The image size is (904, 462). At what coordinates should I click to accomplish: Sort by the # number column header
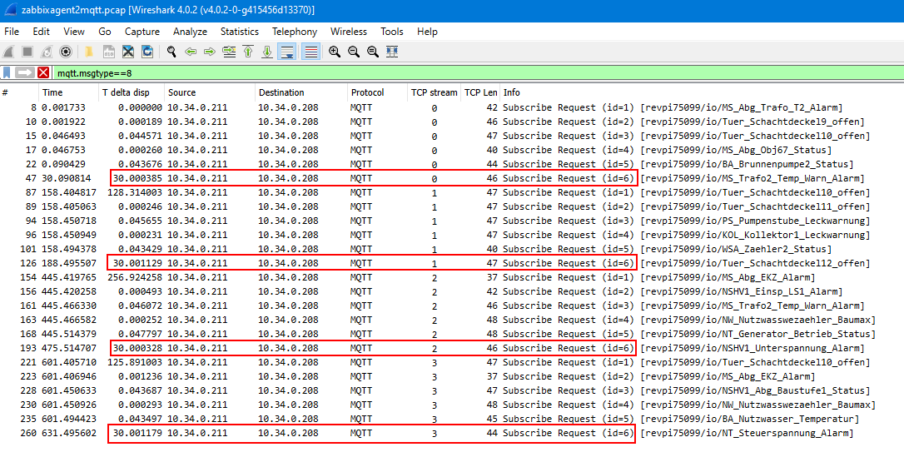19,92
